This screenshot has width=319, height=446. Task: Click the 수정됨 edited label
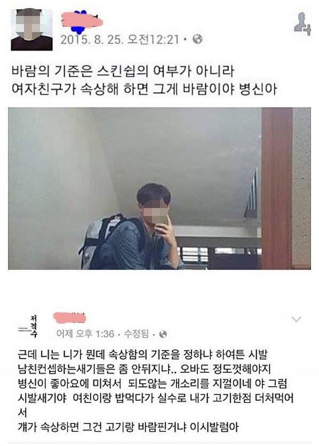136,333
